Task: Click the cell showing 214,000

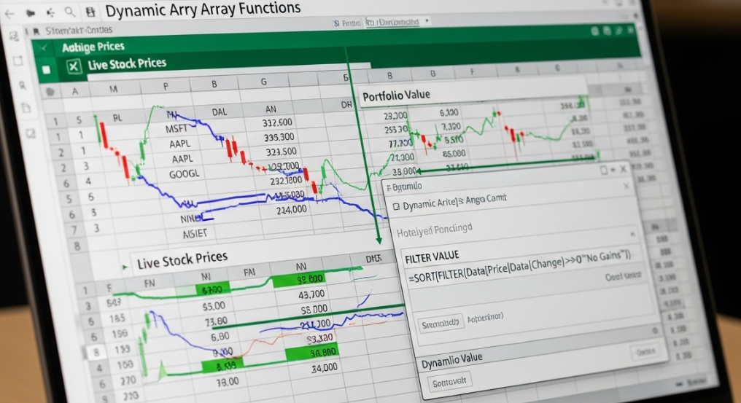Action: [x=291, y=210]
